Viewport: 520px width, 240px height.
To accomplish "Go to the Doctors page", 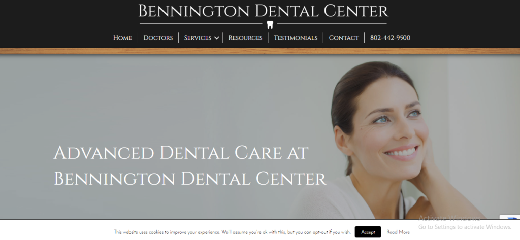I will tap(158, 38).
